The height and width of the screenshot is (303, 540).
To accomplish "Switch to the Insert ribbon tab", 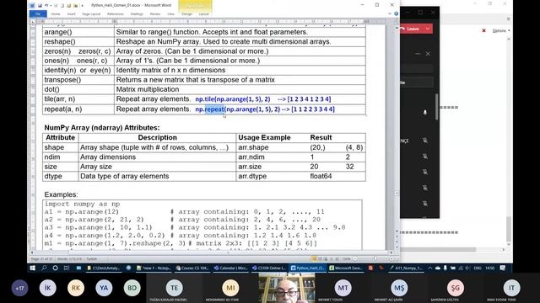I will pyautogui.click(x=71, y=14).
